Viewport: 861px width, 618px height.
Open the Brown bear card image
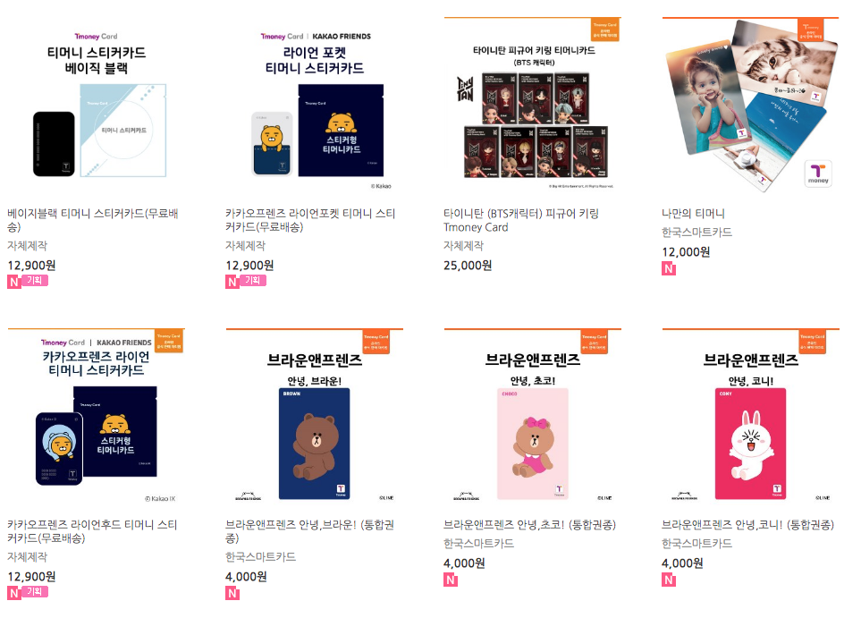(315, 417)
